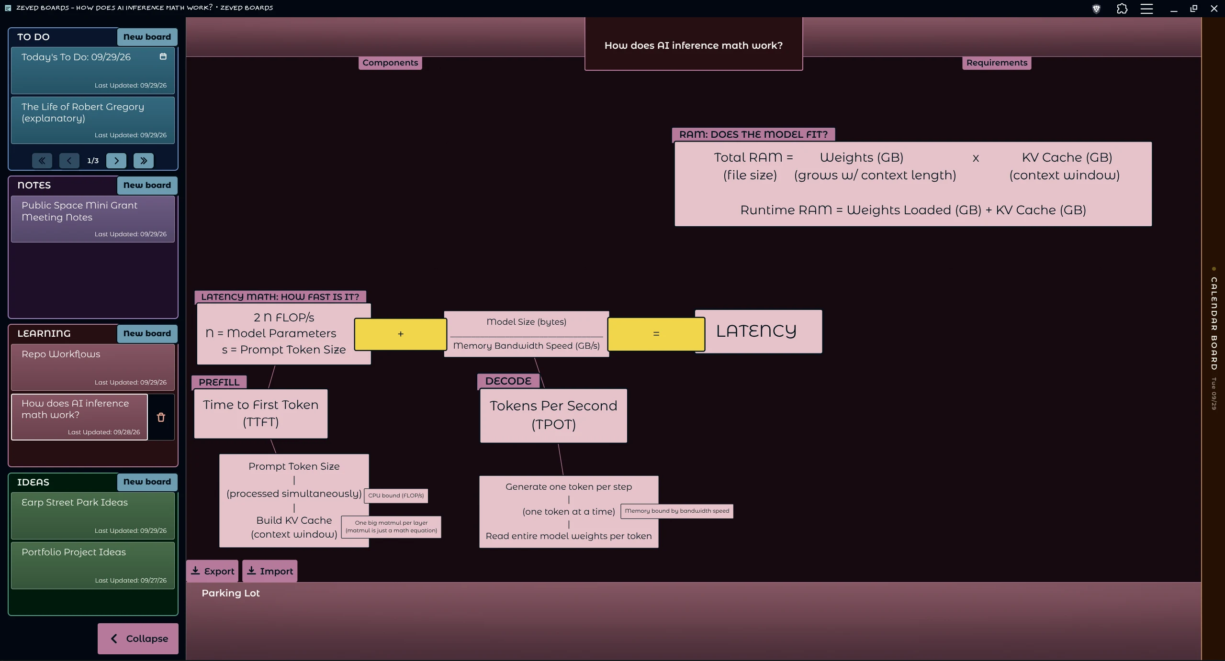Screen dimensions: 1225x661
Task: Click the TO DO section header
Action: pyautogui.click(x=34, y=37)
